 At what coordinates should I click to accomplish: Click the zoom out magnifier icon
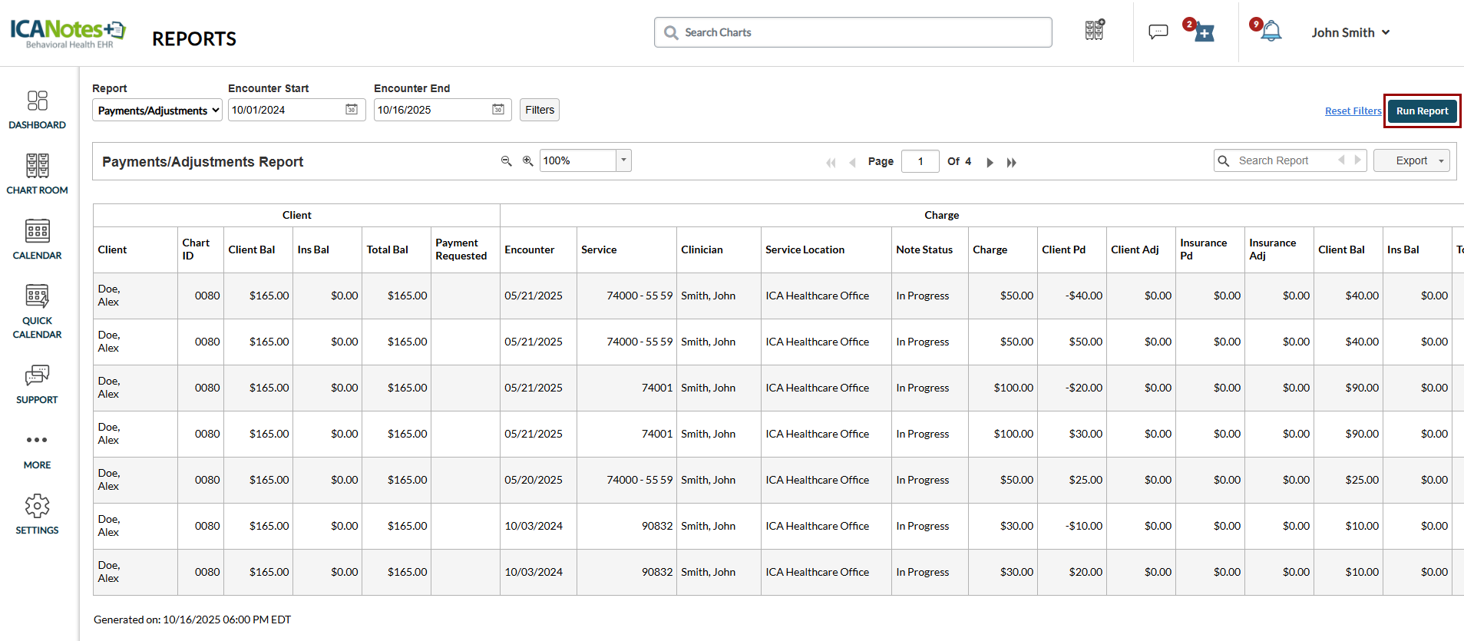pos(506,161)
